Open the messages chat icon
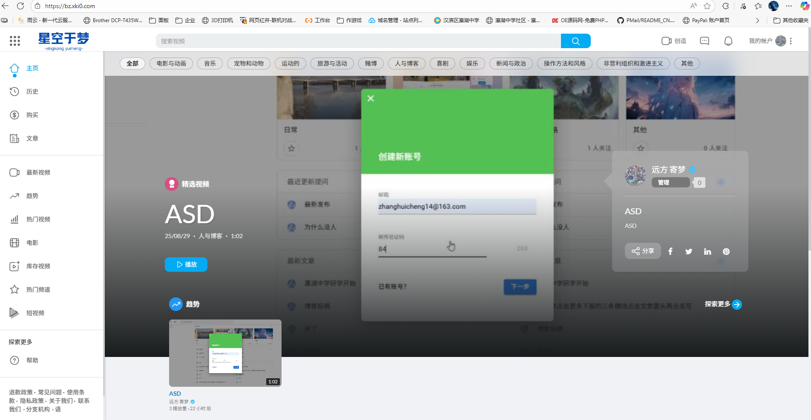 705,41
